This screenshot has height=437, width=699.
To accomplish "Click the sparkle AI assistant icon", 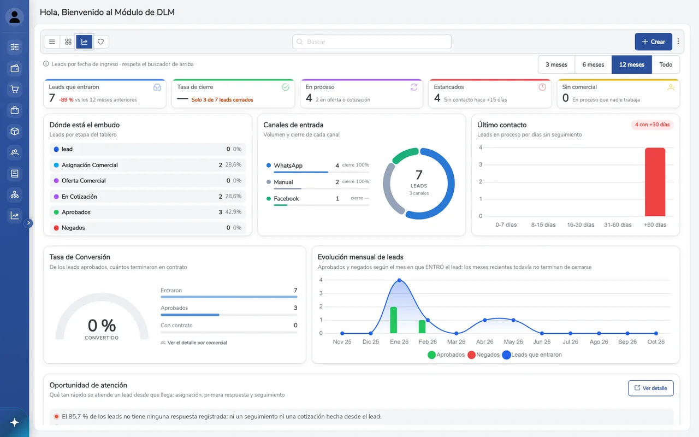I will click(15, 422).
